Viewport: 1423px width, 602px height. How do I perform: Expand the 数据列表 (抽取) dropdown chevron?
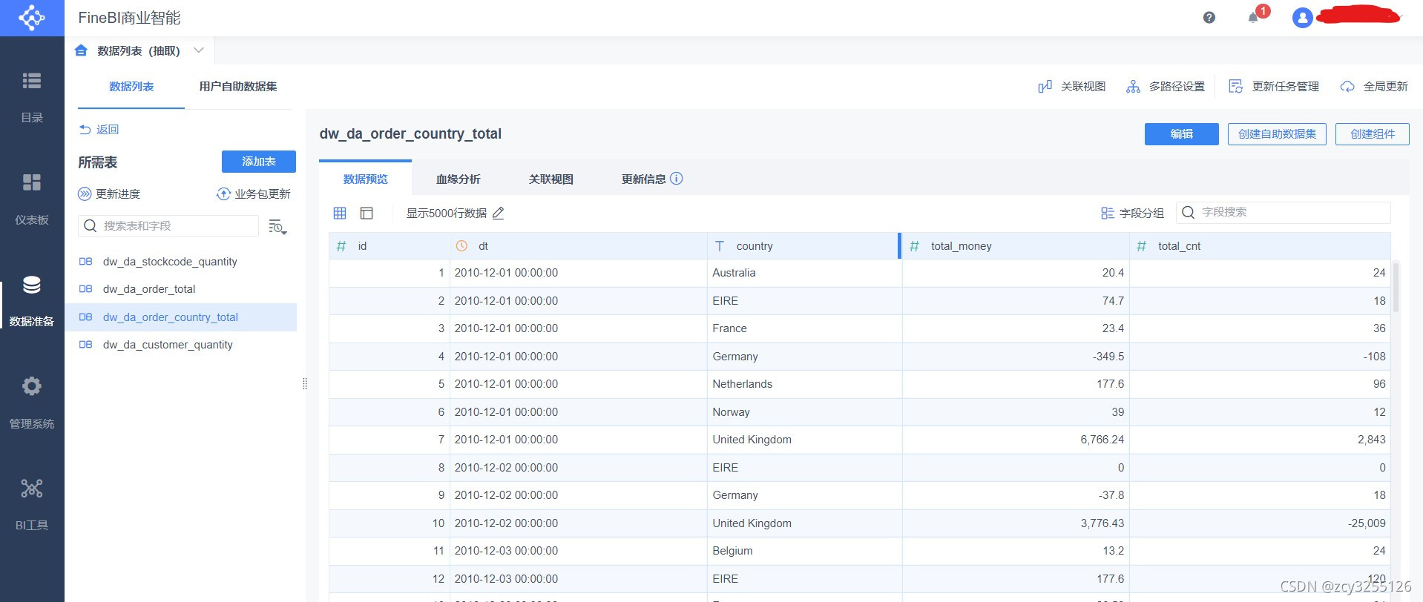(199, 50)
